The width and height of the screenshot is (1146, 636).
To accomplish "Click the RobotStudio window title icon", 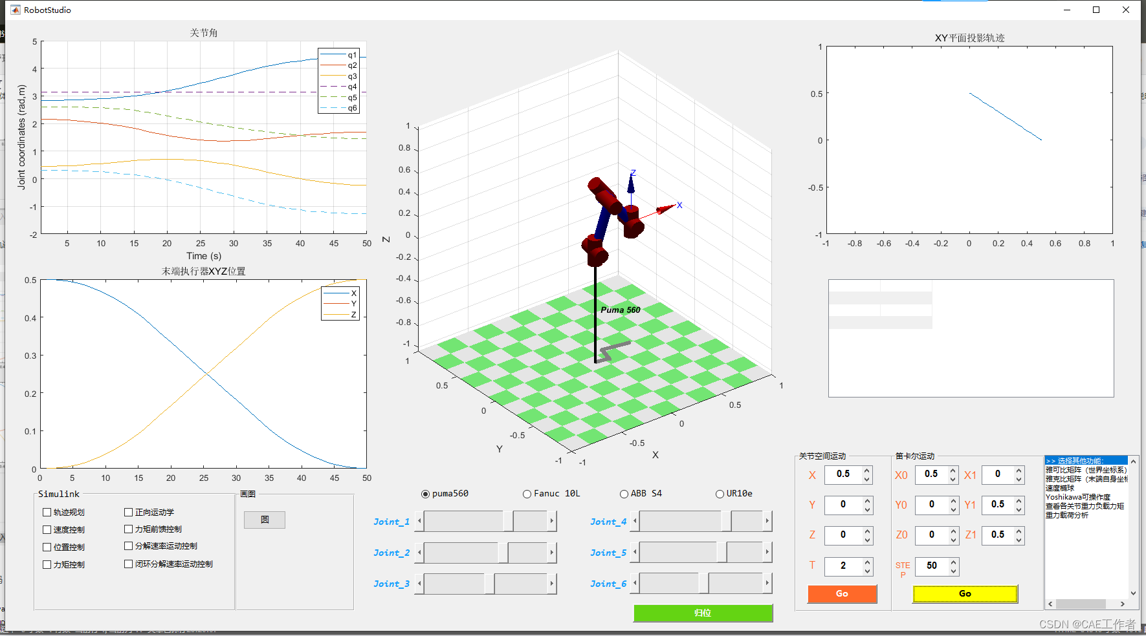I will point(15,10).
